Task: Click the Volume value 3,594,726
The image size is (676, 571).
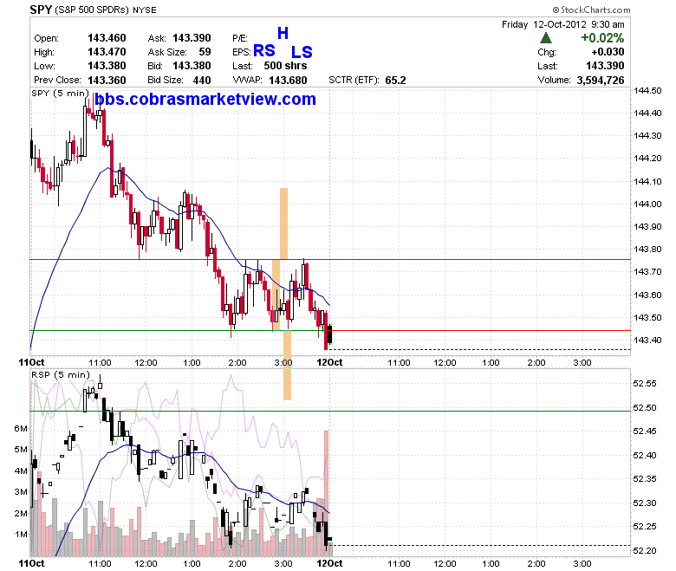Action: [601, 81]
